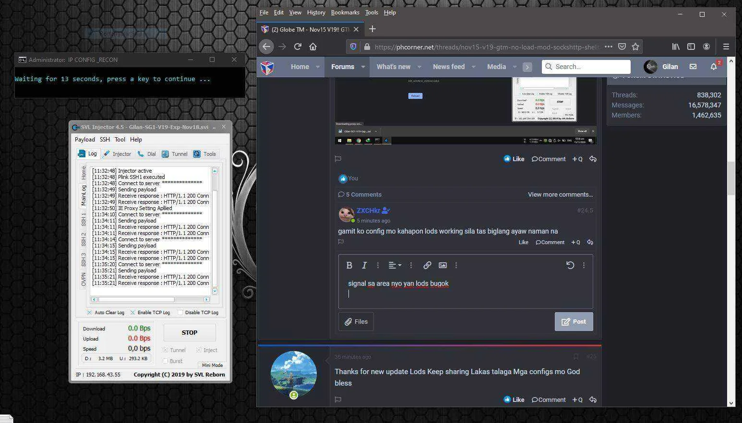Open the post screenshot thumbnail
Screen dimensions: 742x423
(x=466, y=110)
